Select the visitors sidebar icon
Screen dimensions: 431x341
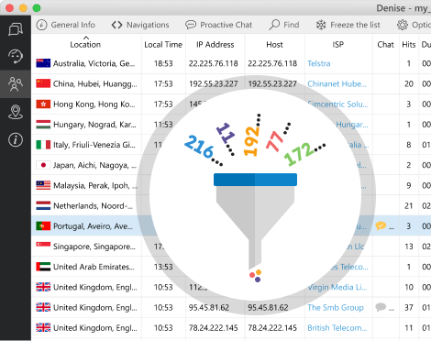(x=16, y=84)
